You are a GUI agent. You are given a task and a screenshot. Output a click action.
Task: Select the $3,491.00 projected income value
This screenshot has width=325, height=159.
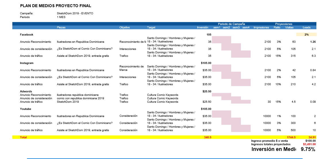[309, 144]
